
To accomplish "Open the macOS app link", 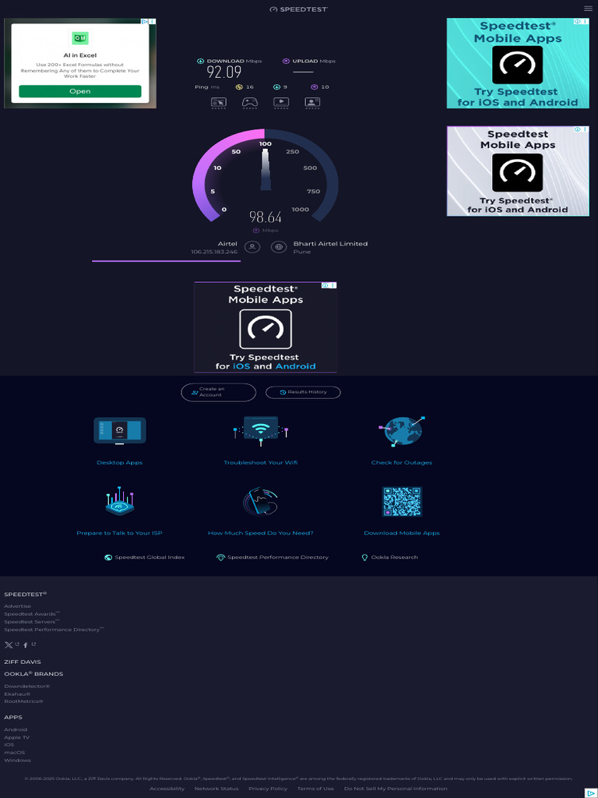I will click(14, 753).
